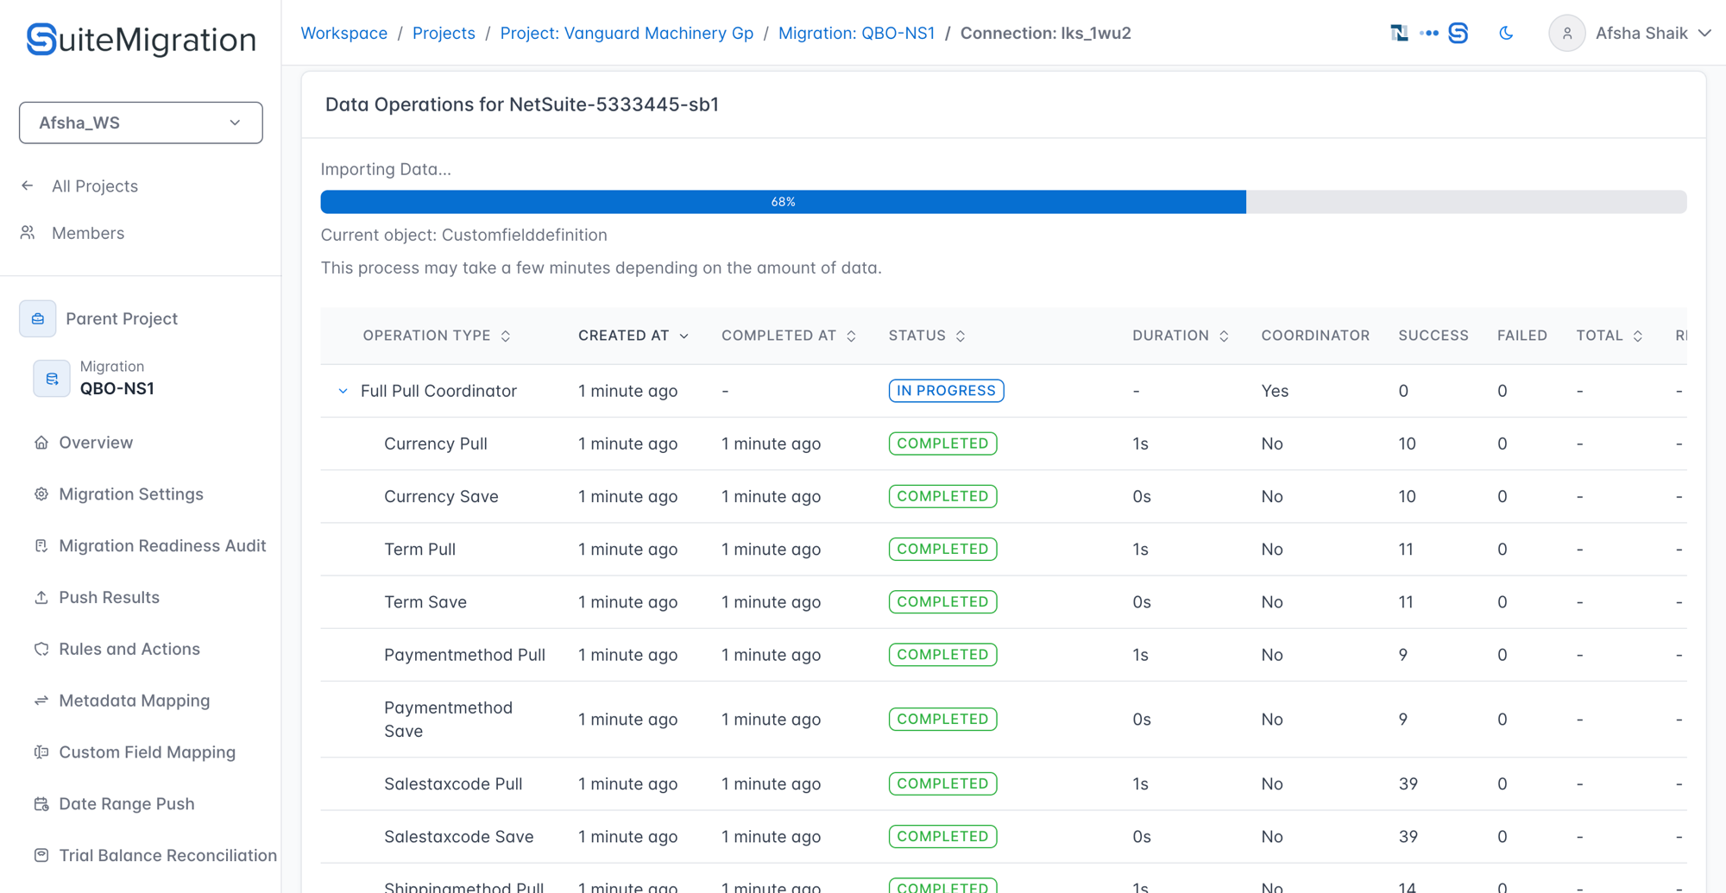Screen dimensions: 1726x893
Task: Click the Metadata Mapping arrows icon
Action: pyautogui.click(x=41, y=701)
